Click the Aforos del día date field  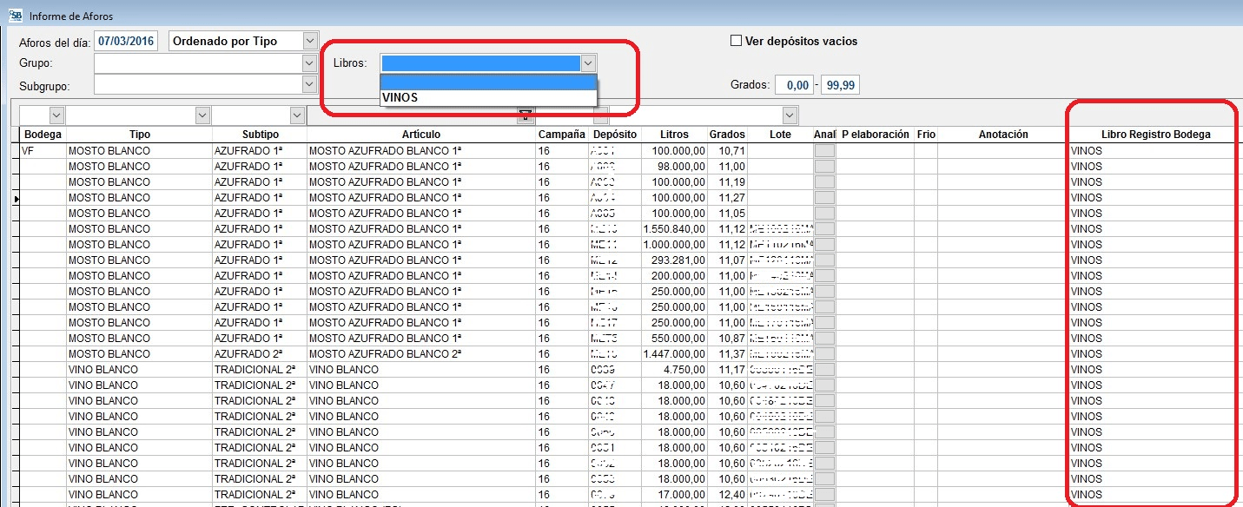point(127,42)
